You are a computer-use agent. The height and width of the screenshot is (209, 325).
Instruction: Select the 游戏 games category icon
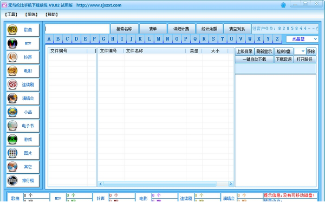click(x=12, y=139)
